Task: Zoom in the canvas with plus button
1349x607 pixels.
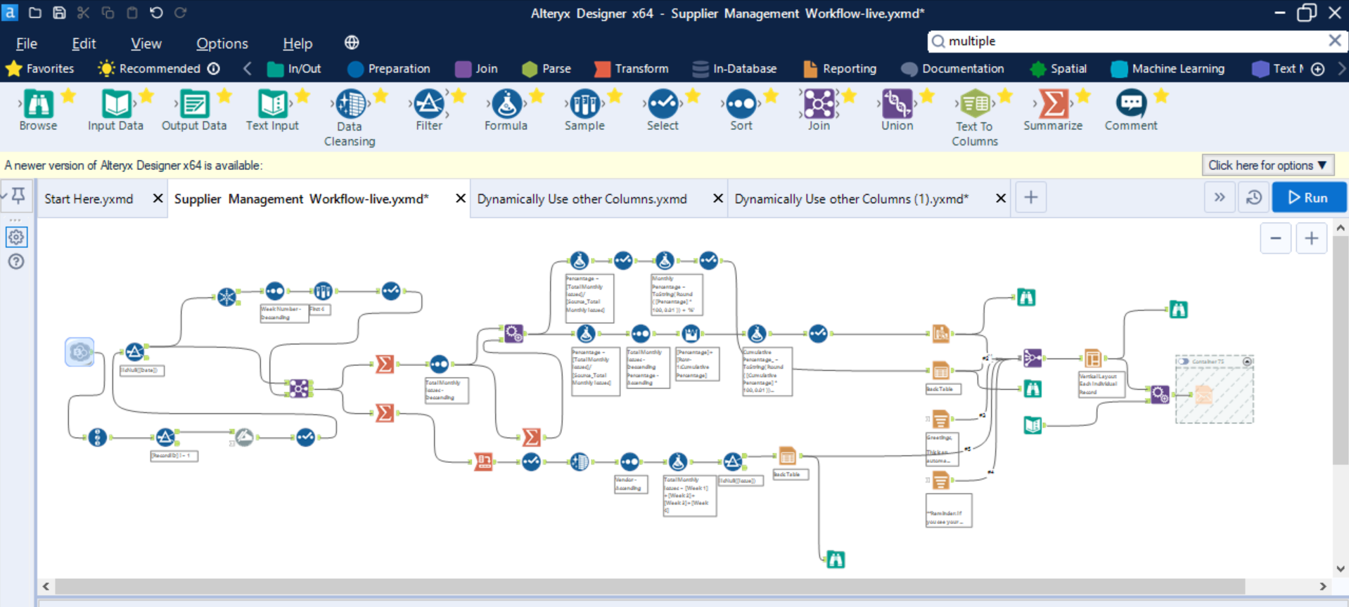Action: (1311, 239)
